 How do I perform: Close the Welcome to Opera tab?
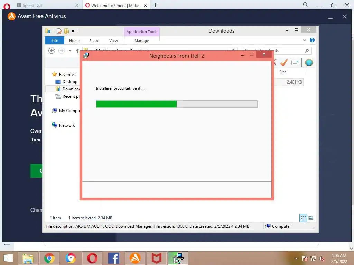point(146,5)
